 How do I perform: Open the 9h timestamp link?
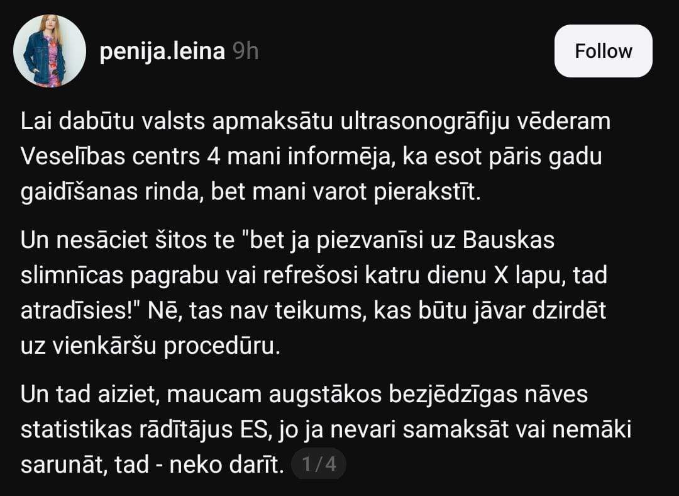point(246,52)
